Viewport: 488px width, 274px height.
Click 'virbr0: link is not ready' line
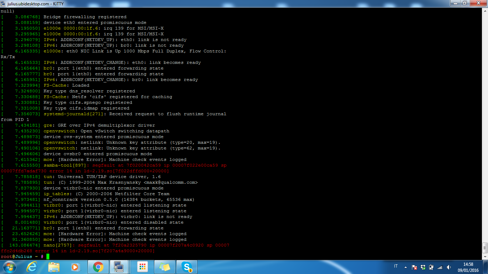click(96, 217)
